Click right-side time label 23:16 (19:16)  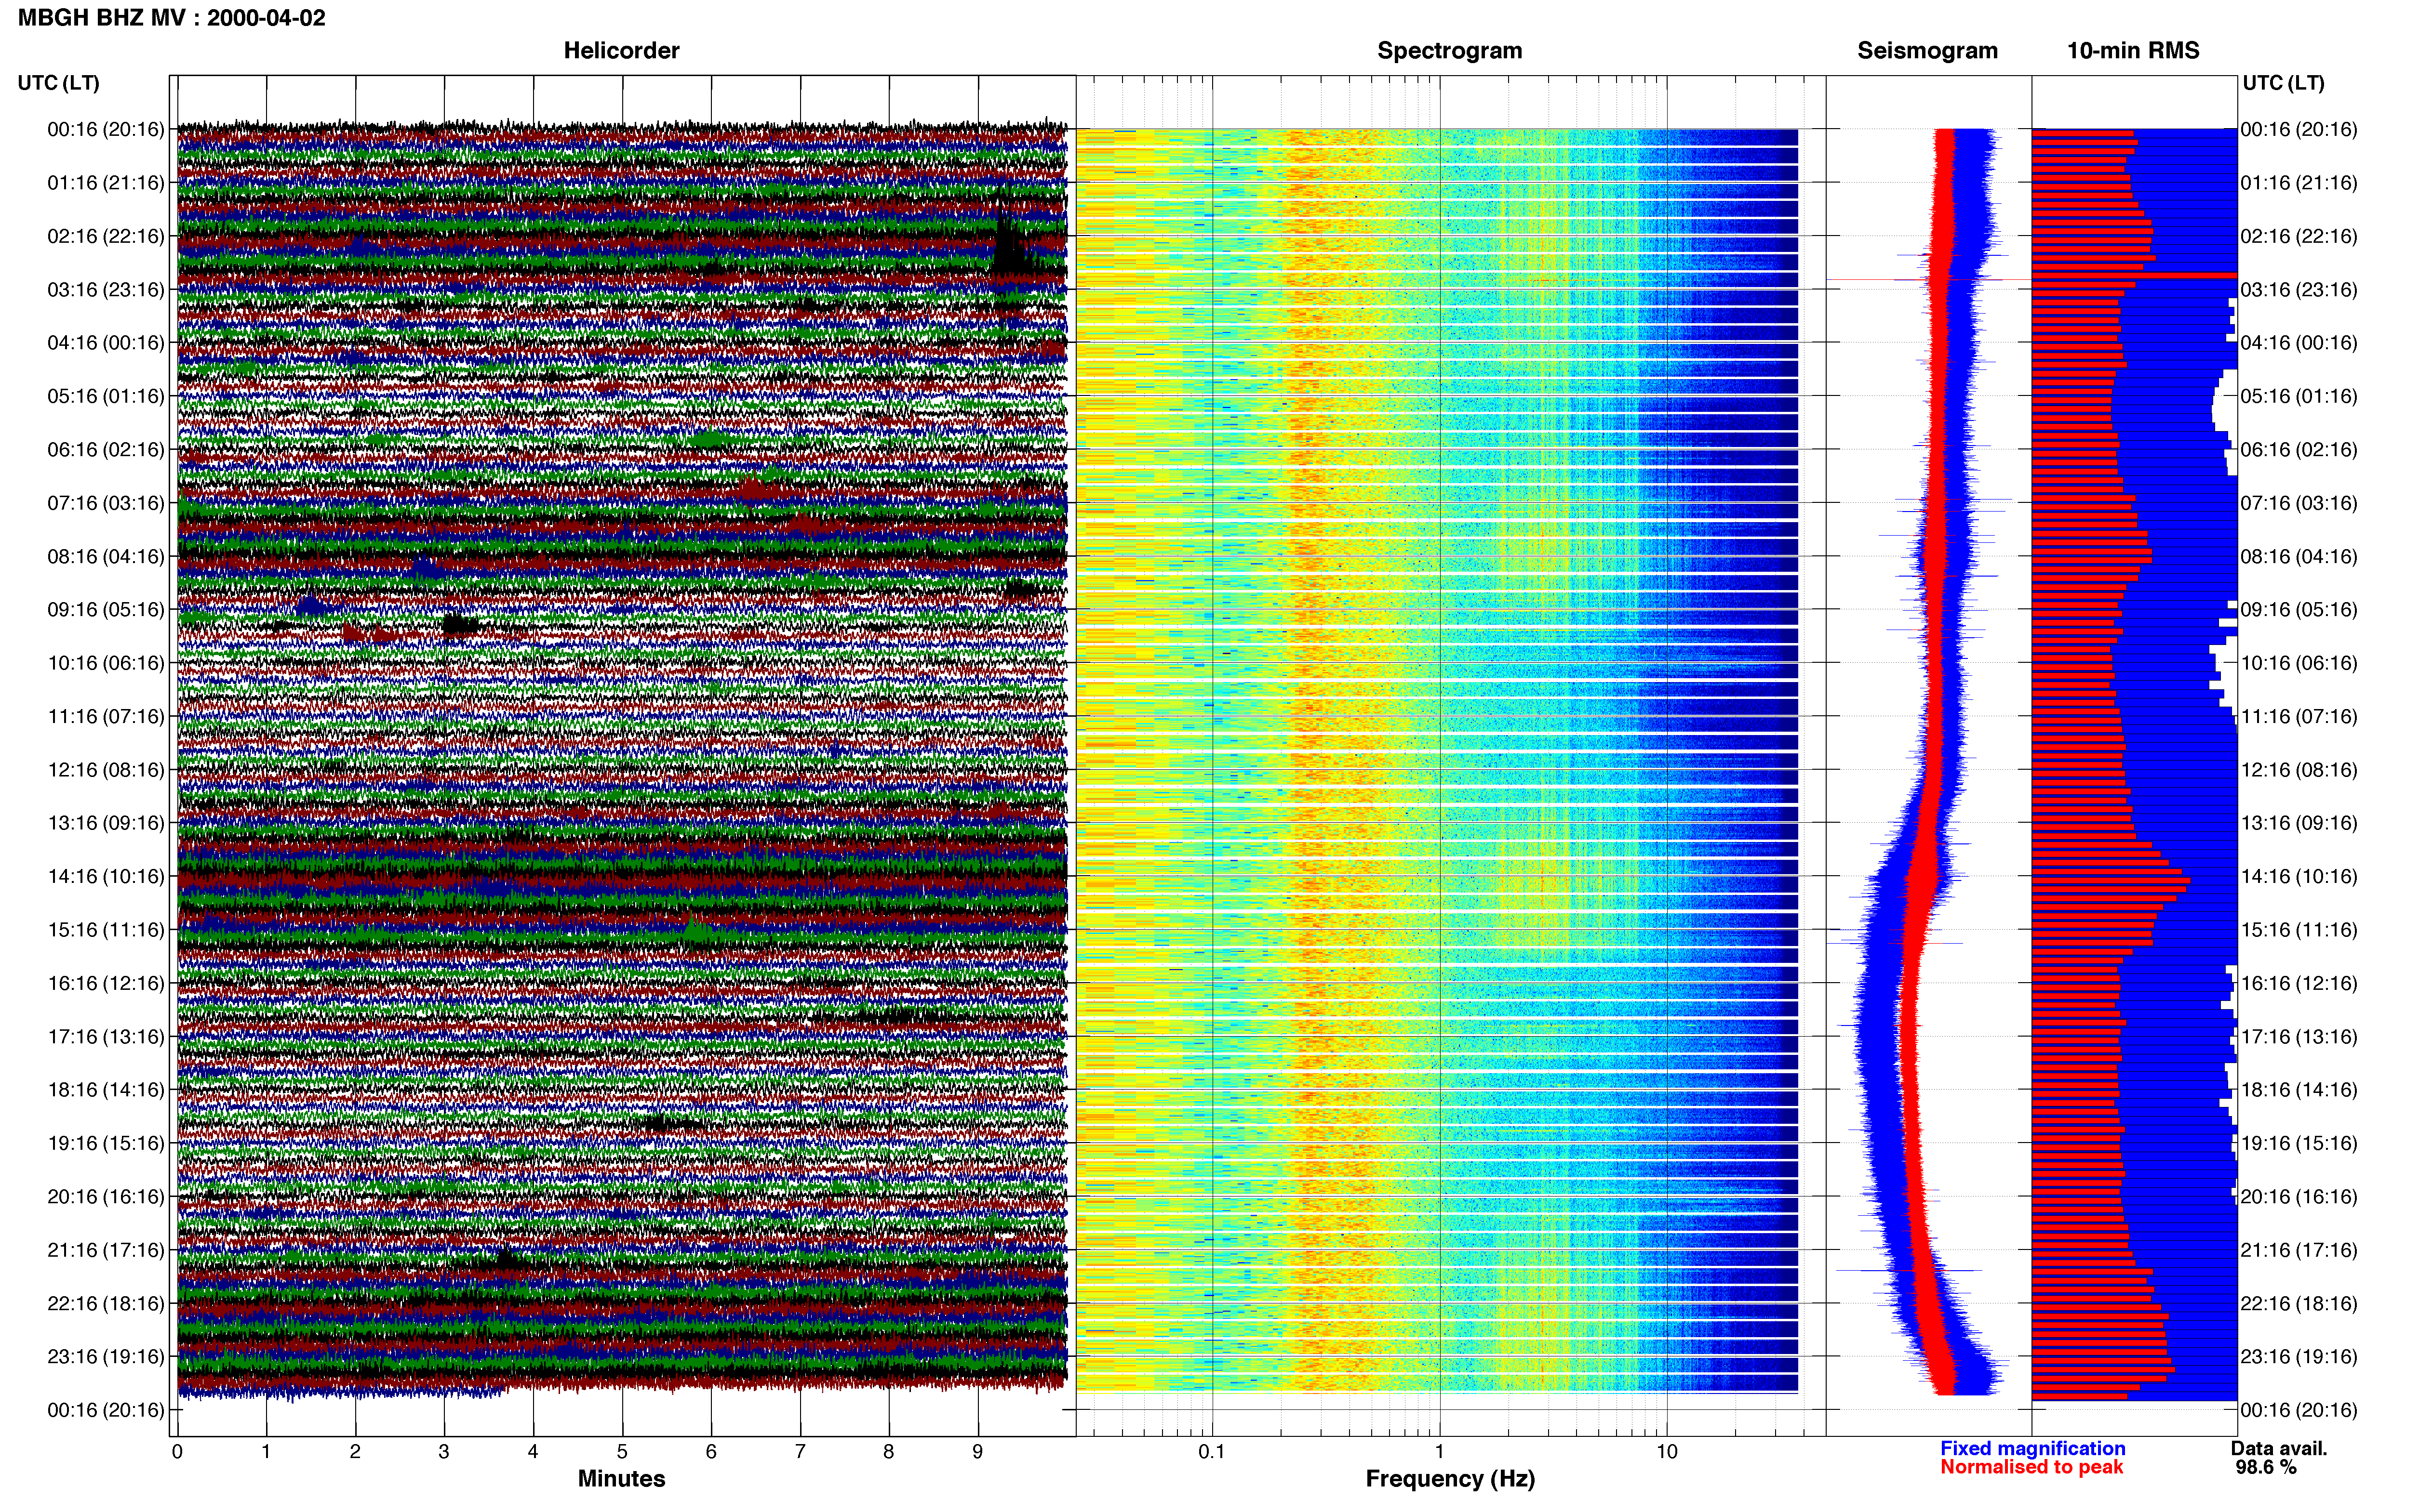(2299, 1357)
